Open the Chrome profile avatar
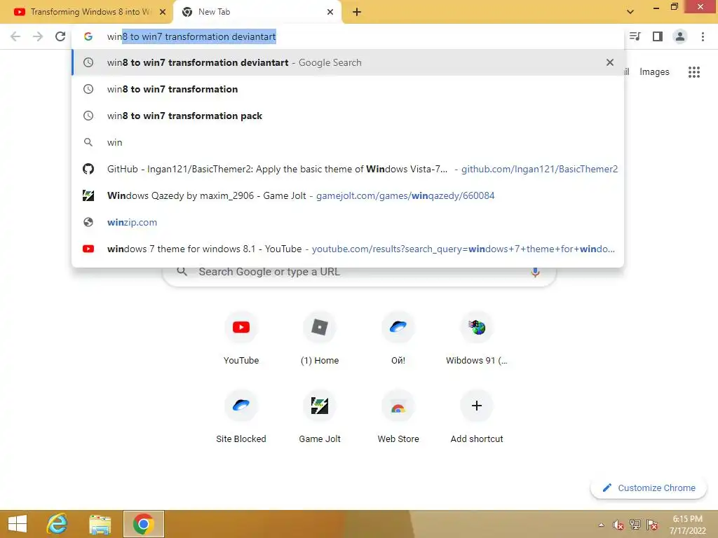The image size is (718, 538). tap(680, 36)
